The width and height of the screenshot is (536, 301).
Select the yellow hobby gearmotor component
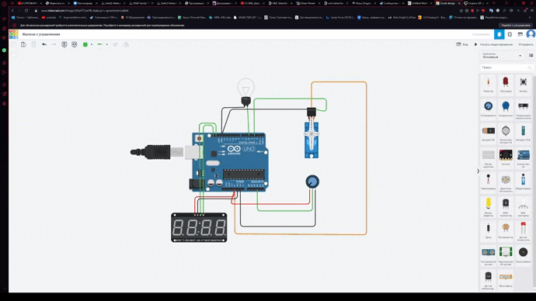coord(488,206)
